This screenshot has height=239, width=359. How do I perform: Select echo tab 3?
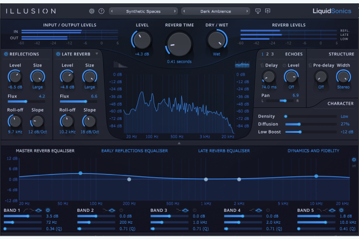tap(272, 54)
